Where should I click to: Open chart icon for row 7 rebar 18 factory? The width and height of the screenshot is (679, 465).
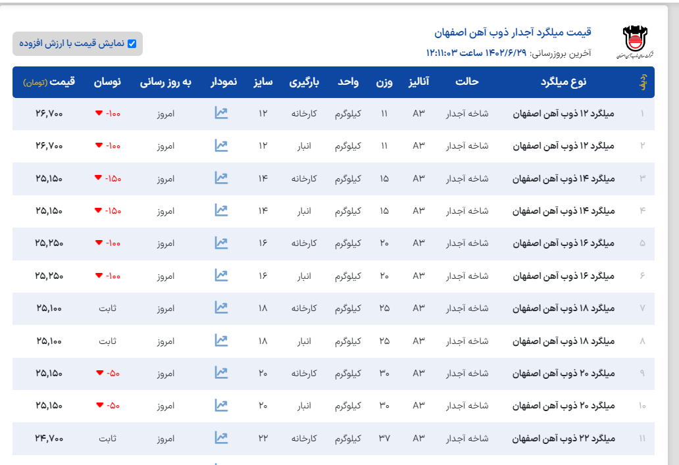[x=221, y=307]
